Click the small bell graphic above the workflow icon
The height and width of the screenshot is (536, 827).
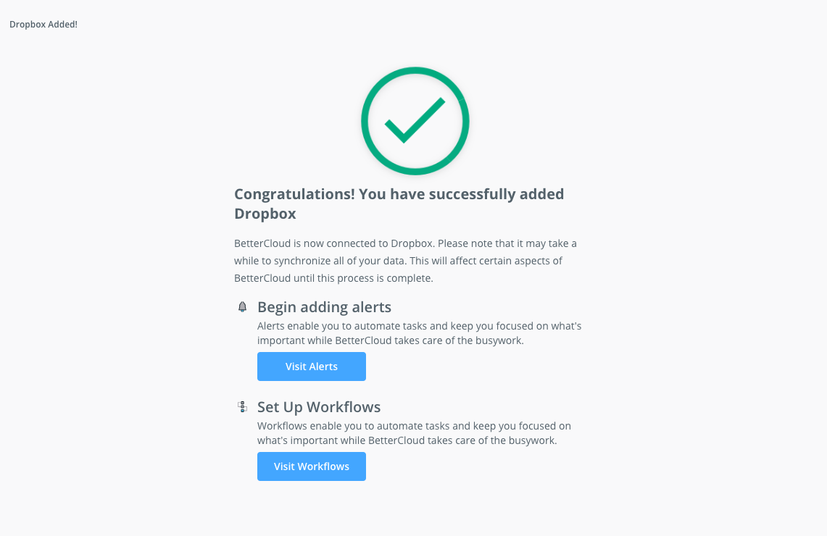243,306
